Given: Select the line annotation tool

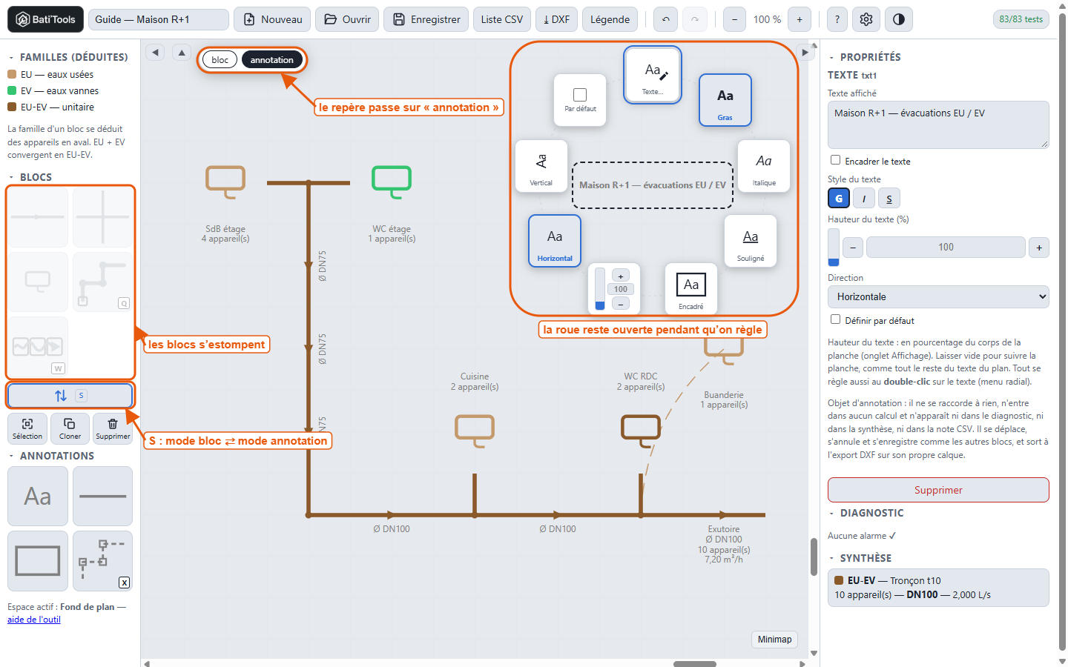Looking at the screenshot, I should (x=102, y=496).
